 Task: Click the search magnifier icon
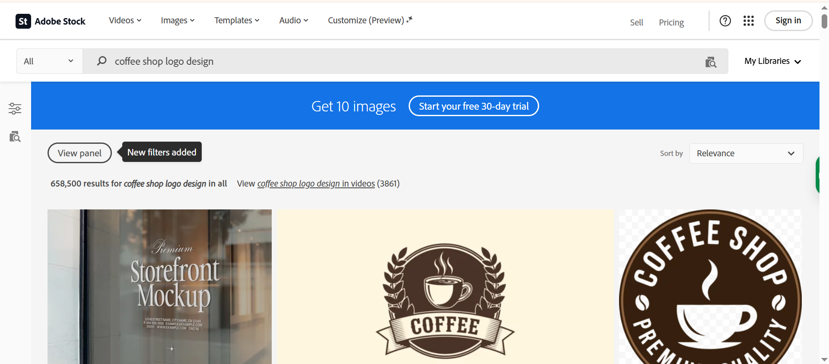click(102, 61)
